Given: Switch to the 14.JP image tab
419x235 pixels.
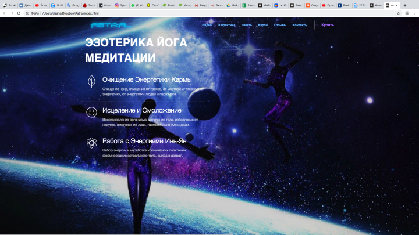Looking at the screenshot, I should tap(280, 5).
